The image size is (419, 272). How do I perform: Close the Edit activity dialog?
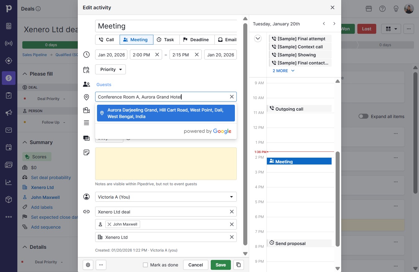pyautogui.click(x=333, y=7)
